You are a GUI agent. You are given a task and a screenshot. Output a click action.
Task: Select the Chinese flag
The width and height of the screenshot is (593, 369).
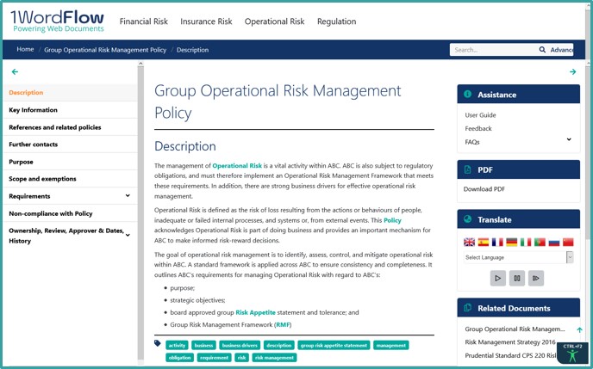[x=568, y=243]
